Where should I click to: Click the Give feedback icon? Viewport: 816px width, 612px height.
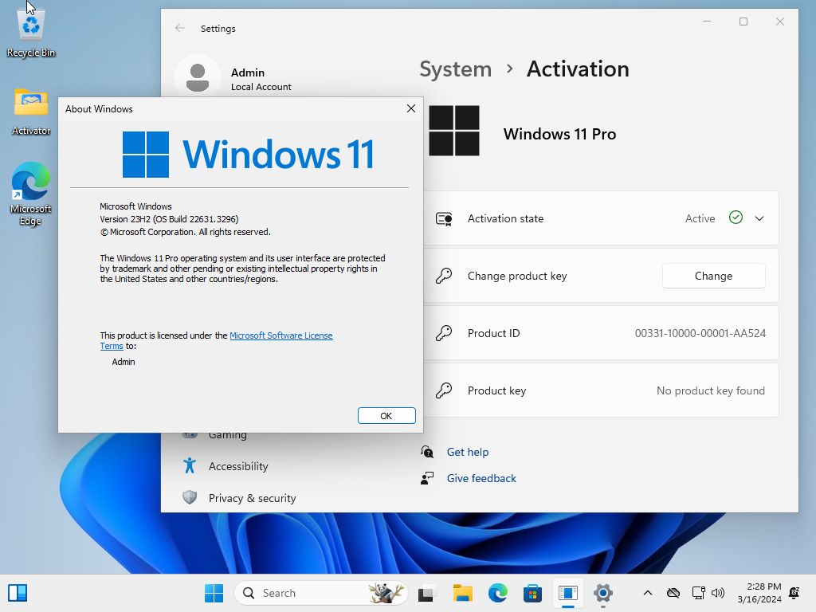coord(427,478)
